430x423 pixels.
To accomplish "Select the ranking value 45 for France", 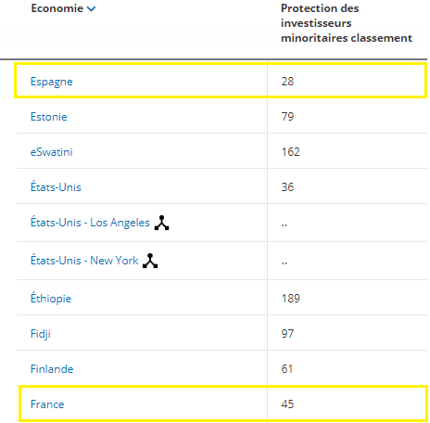I will (287, 404).
